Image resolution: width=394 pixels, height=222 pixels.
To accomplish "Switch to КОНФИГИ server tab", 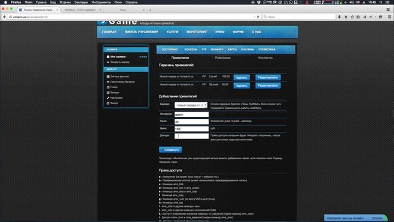I will pos(217,49).
